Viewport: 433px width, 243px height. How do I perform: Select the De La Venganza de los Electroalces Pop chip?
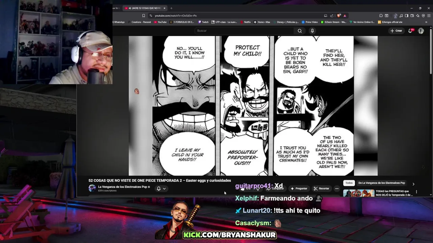(x=382, y=183)
